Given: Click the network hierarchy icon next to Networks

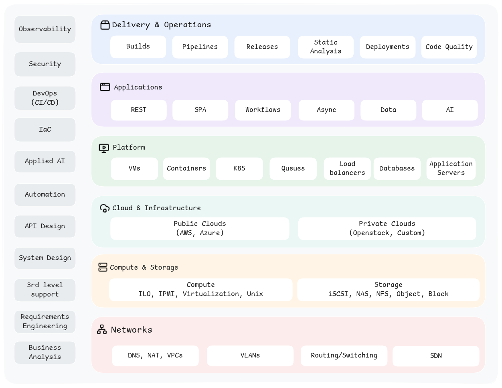Looking at the screenshot, I should (x=101, y=329).
